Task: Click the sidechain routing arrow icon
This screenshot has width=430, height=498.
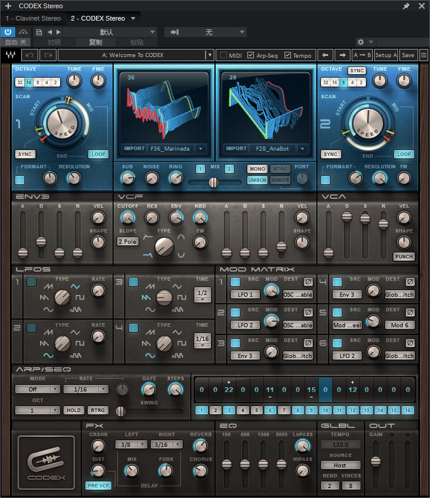Action: (x=174, y=32)
